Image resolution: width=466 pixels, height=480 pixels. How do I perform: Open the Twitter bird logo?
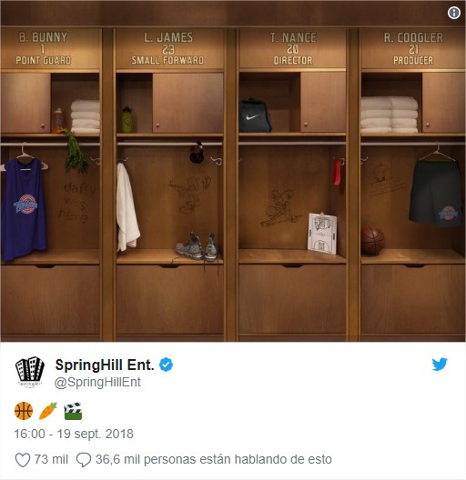pos(440,365)
